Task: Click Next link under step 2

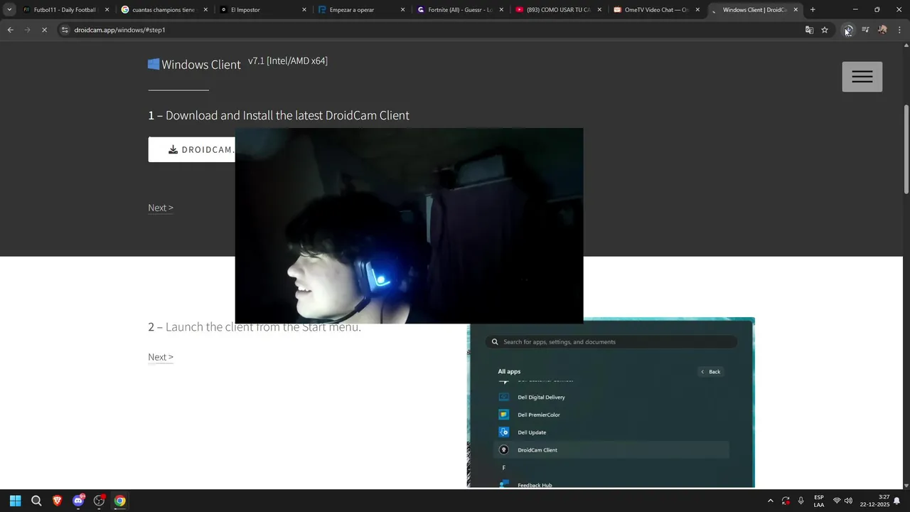Action: 161,357
